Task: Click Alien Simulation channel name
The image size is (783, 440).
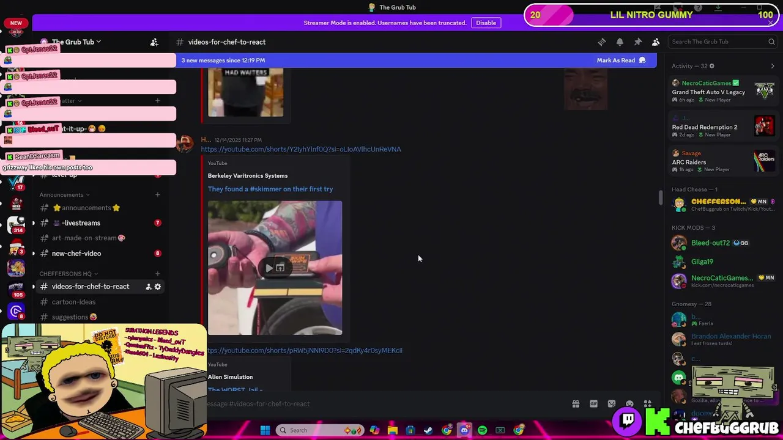Action: (230, 377)
